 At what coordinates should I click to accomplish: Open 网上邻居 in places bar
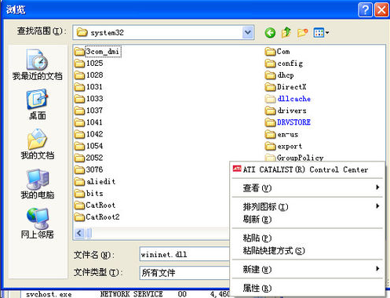click(37, 223)
